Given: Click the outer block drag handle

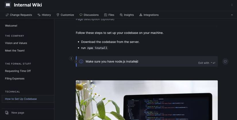Looking at the screenshot, I should (x=71, y=58).
